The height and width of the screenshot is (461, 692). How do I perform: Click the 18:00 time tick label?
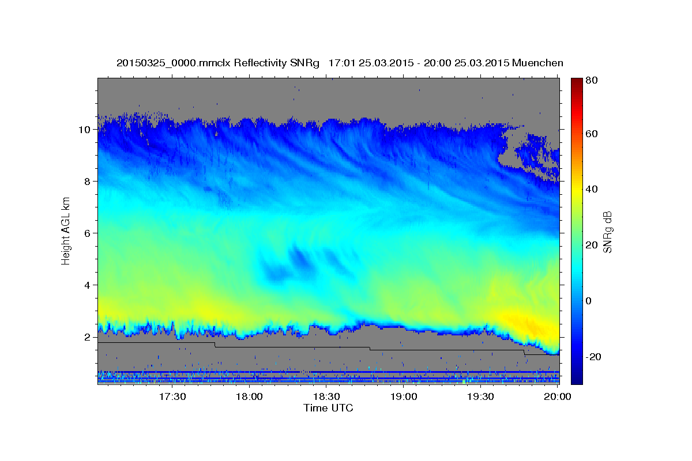tap(250, 396)
